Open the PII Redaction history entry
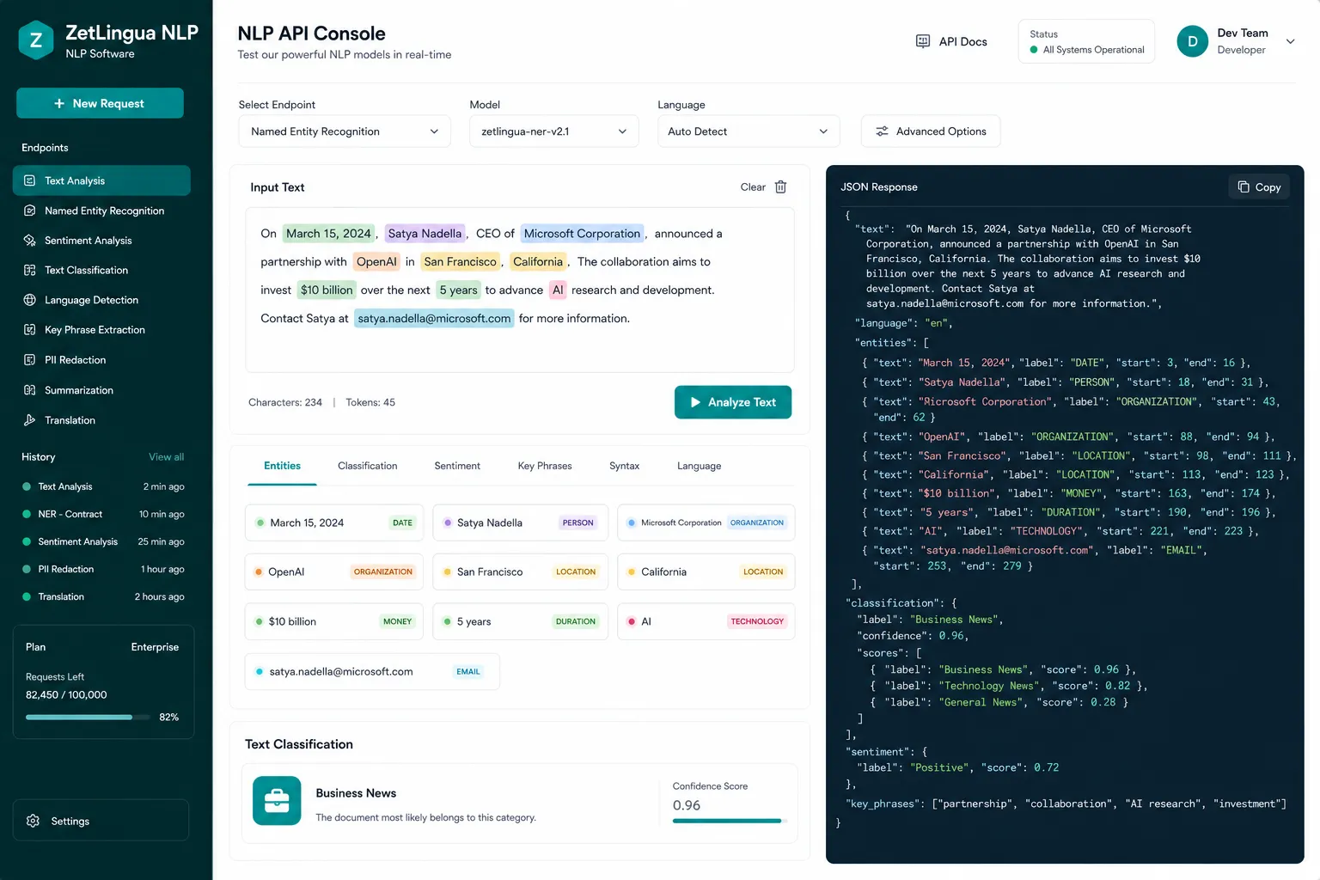The height and width of the screenshot is (880, 1320). point(103,569)
